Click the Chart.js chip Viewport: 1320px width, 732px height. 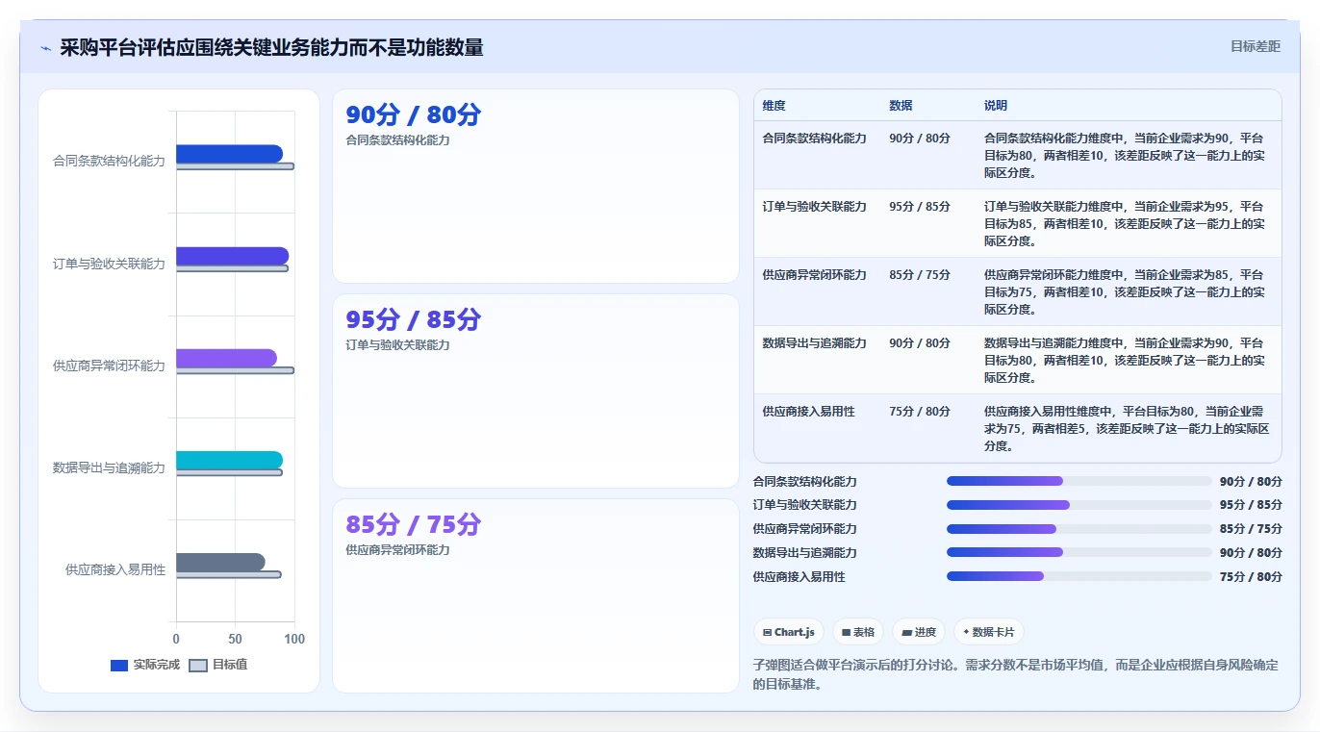[x=789, y=632]
